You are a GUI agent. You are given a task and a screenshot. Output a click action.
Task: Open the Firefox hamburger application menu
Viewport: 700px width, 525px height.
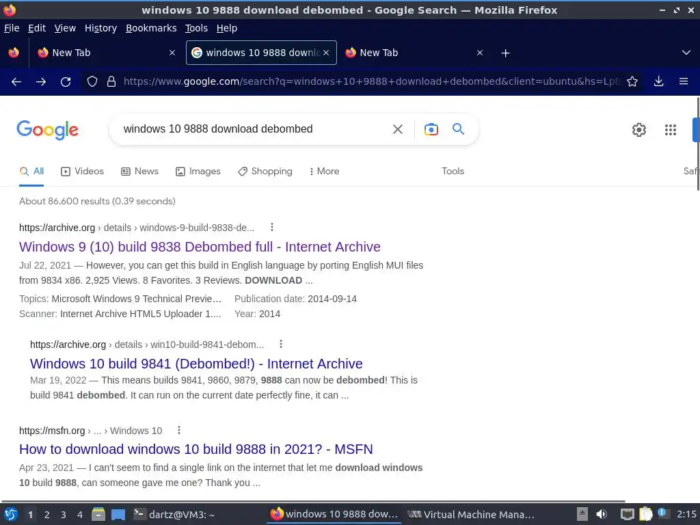pyautogui.click(x=684, y=81)
